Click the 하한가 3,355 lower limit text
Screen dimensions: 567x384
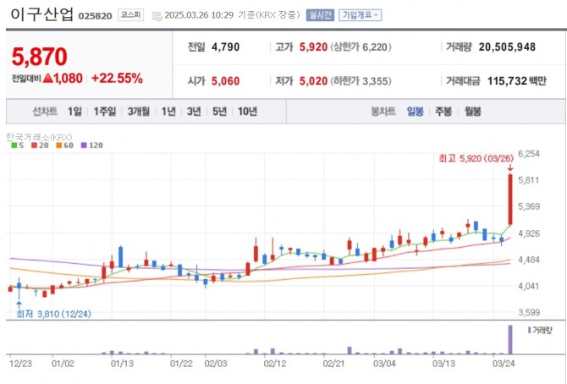[361, 81]
